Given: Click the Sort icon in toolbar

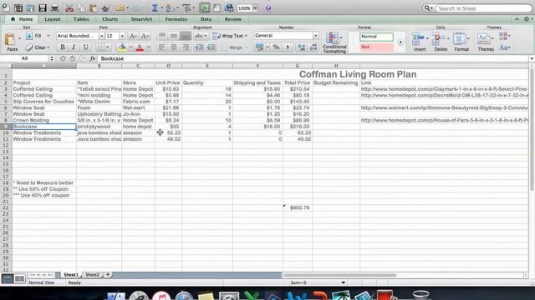Looking at the screenshot, I should (170, 7).
